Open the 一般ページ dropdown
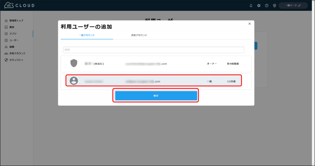This screenshot has height=166, width=315. [293, 5]
